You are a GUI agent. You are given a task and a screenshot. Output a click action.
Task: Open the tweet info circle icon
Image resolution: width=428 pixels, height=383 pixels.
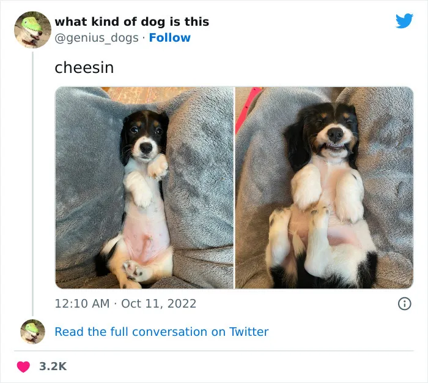[404, 303]
